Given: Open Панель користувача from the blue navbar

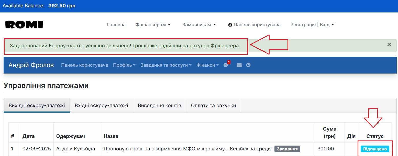Looking at the screenshot, I should tap(84, 65).
